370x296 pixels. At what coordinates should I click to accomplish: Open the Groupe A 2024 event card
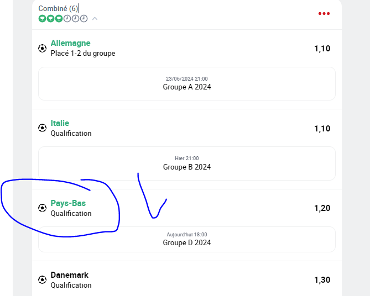click(x=187, y=83)
